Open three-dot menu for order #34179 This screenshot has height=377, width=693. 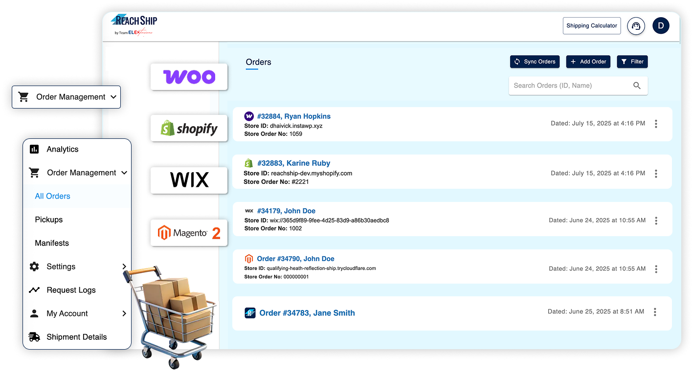[656, 221]
